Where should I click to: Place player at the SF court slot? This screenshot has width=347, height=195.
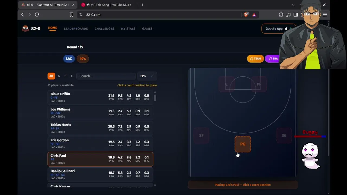click(x=201, y=135)
